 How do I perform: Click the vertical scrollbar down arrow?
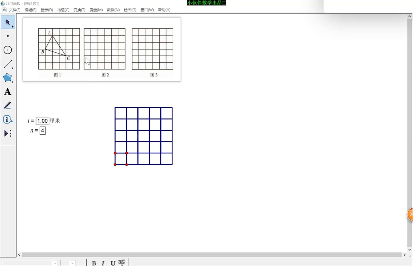point(410,250)
